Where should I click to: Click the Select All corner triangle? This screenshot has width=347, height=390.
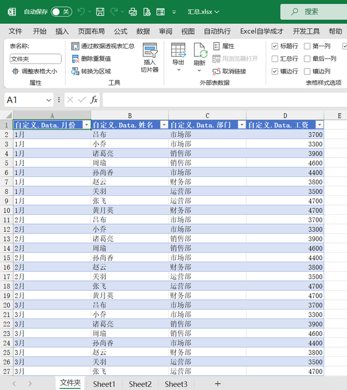tap(9, 115)
